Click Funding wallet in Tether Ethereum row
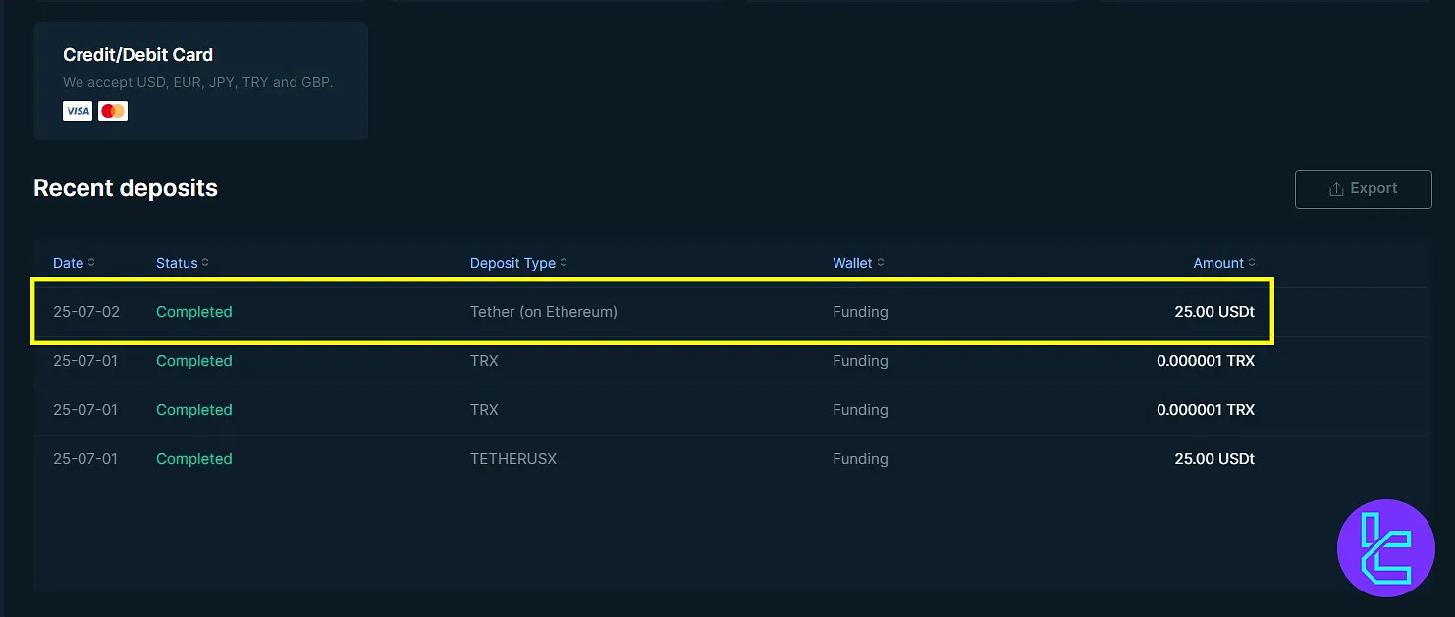 point(860,312)
